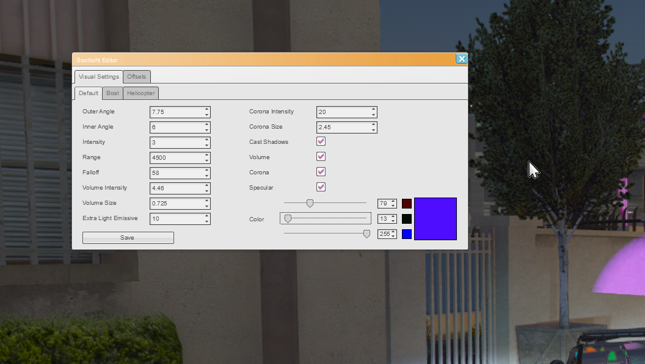The image size is (645, 364).
Task: Increase Extra Light Emissive with up arrow
Action: pos(207,216)
